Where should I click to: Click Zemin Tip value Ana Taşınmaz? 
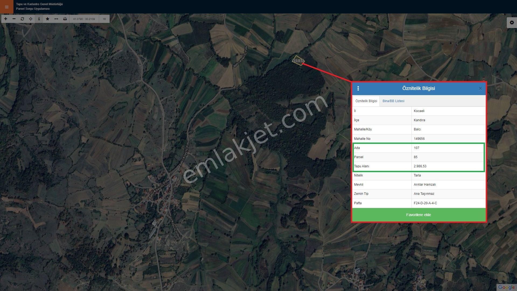424,194
